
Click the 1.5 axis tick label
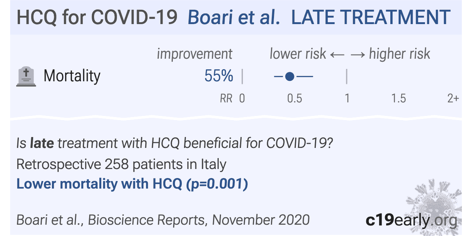pos(398,99)
